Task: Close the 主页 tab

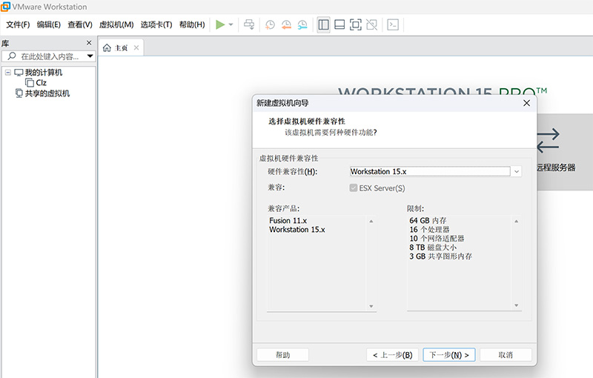Action: pos(136,47)
